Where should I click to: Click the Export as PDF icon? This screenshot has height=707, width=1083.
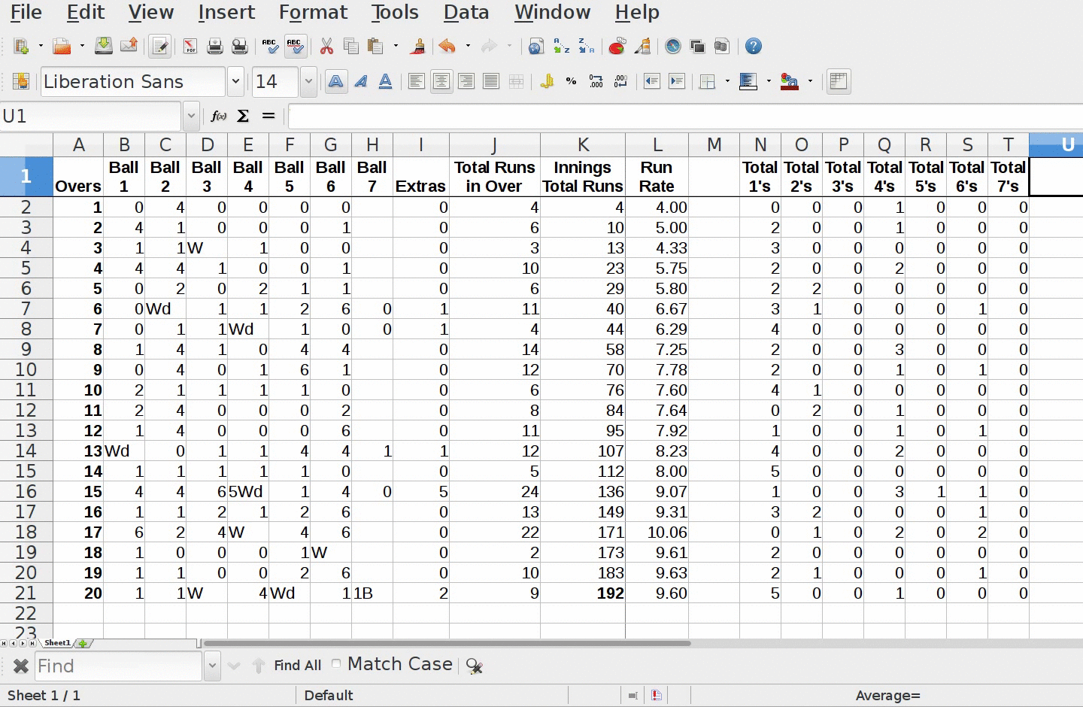pyautogui.click(x=190, y=47)
